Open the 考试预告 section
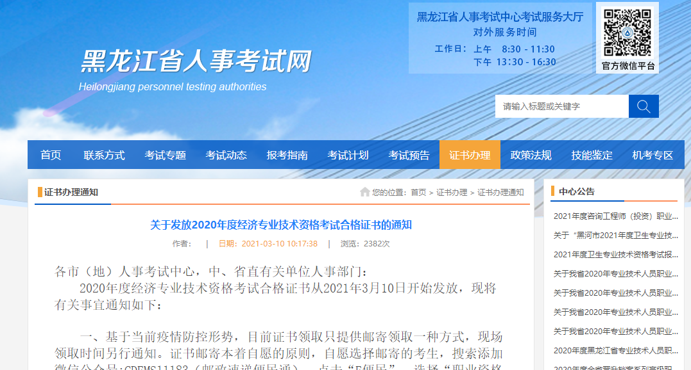This screenshot has height=370, width=691. tap(409, 154)
